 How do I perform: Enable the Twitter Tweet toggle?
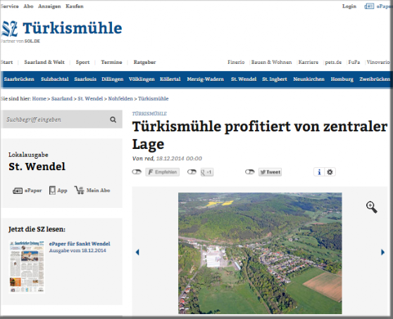249,172
